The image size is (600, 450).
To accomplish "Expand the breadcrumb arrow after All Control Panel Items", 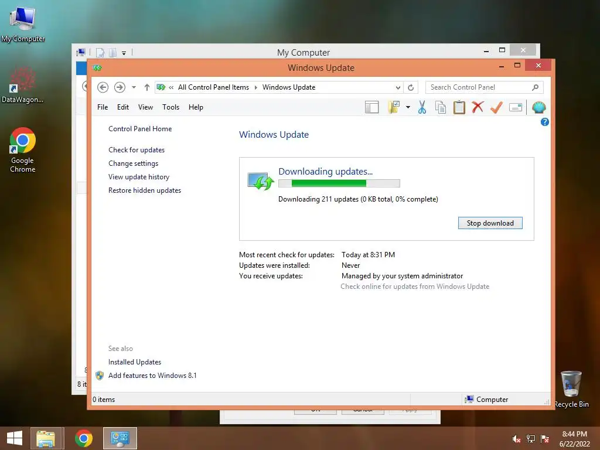I will 255,88.
